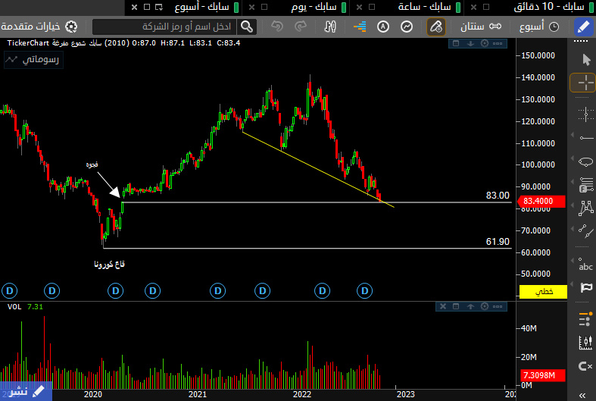This screenshot has width=596, height=401.
Task: Select the سابك - أسبوع tab
Action: (x=202, y=7)
